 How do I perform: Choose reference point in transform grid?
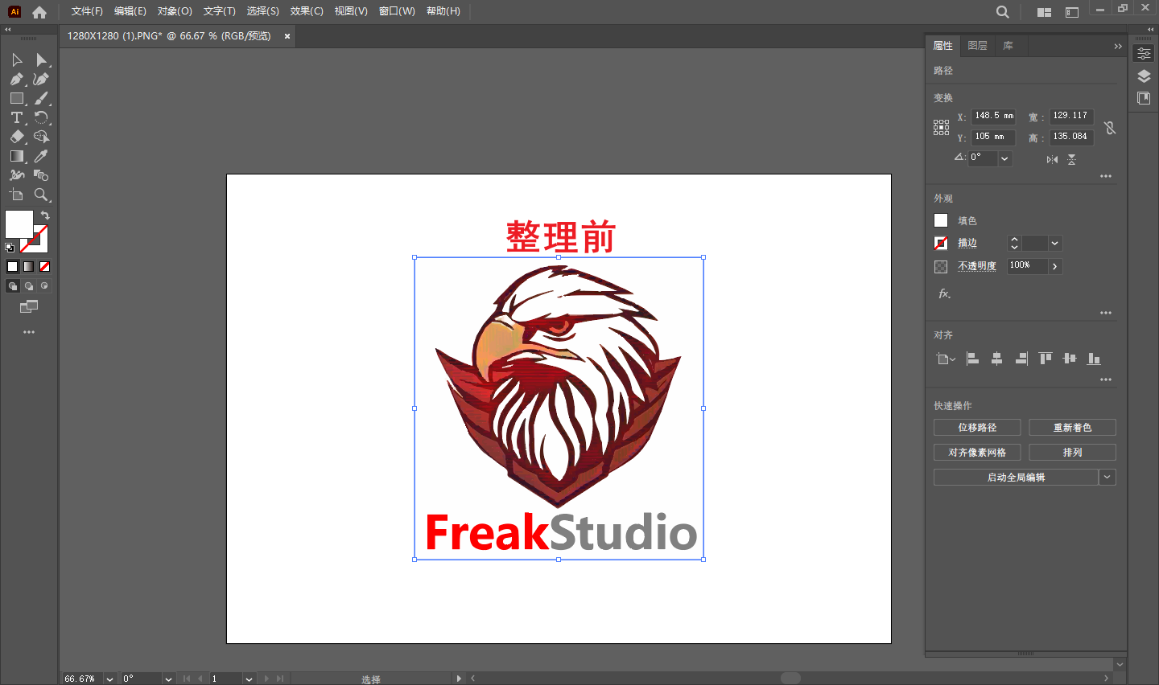point(941,128)
